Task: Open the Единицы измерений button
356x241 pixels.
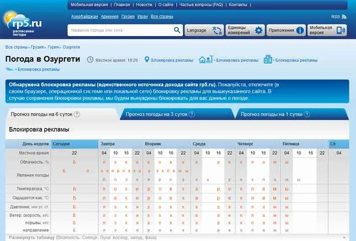Action: pos(245,30)
